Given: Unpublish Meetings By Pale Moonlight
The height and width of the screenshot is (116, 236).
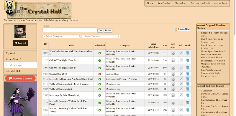Looking at the screenshot, I should pos(99,95).
